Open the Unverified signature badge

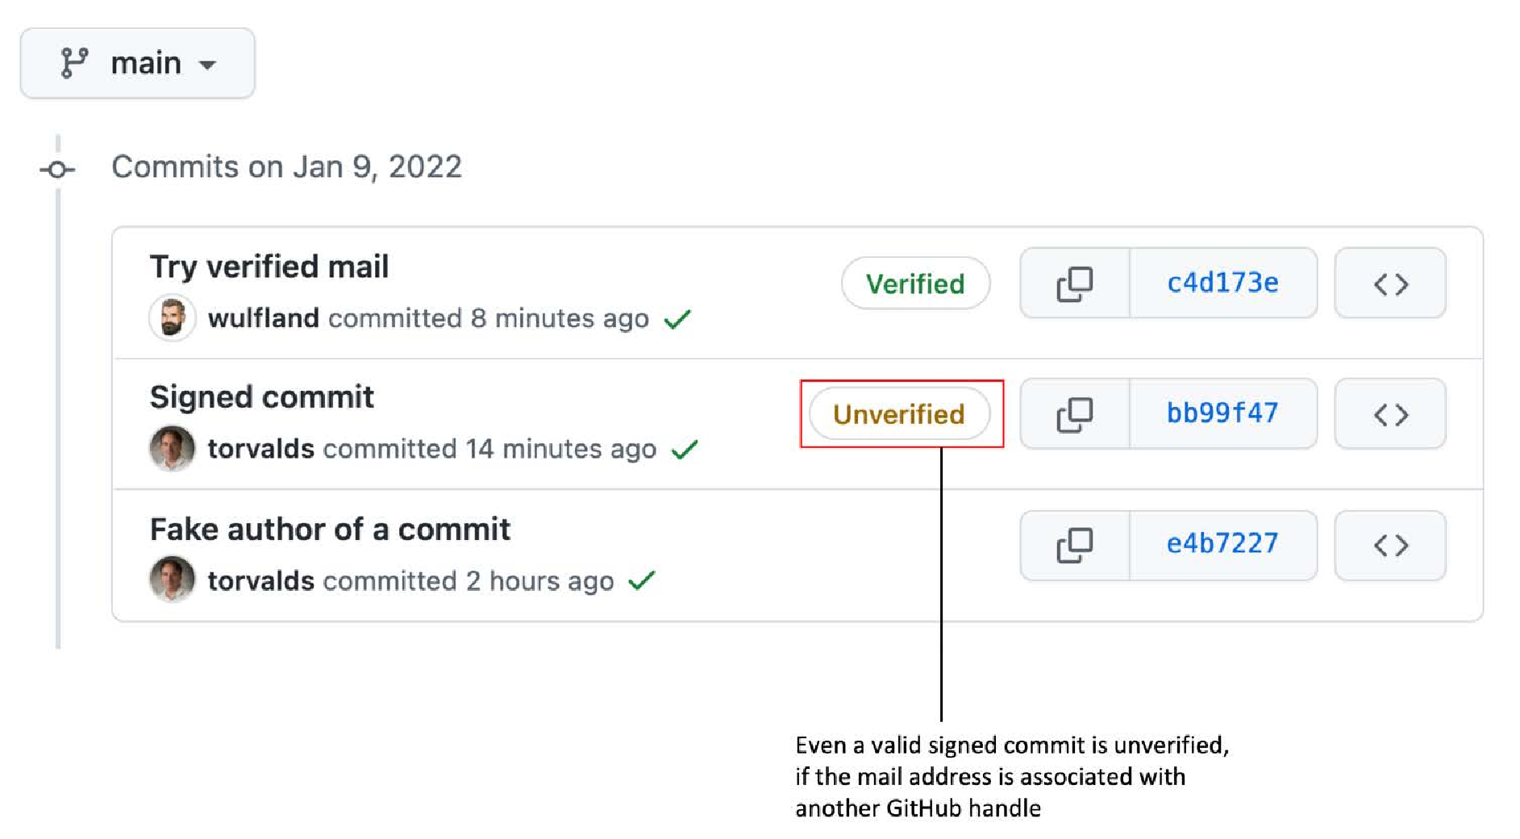pos(899,414)
